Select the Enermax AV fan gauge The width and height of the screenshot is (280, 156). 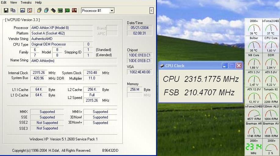(271, 130)
